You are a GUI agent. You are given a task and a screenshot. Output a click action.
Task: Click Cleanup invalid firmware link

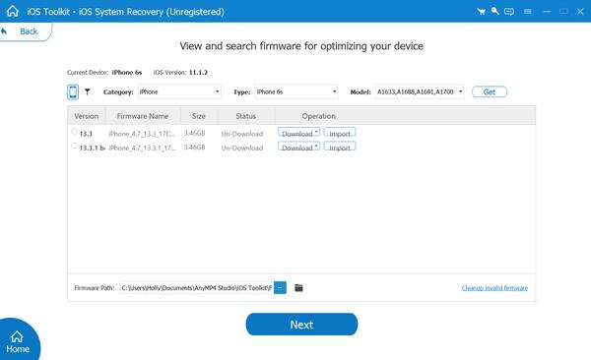point(494,288)
